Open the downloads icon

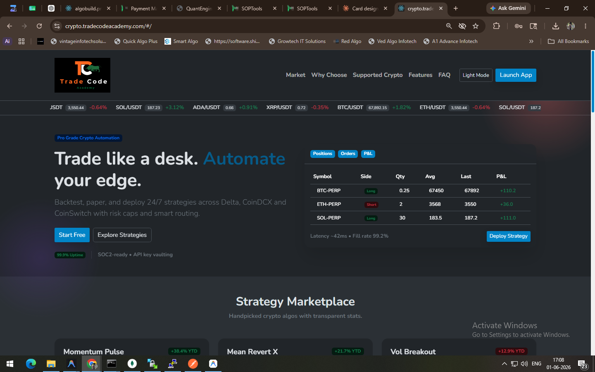(556, 26)
